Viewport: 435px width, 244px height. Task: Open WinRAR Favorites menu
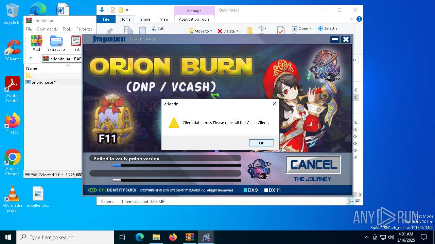[x=84, y=29]
